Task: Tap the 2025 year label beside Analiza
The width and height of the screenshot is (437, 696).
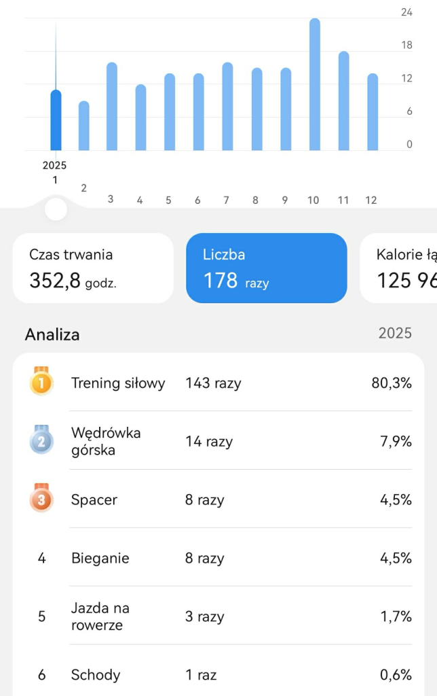Action: tap(395, 334)
